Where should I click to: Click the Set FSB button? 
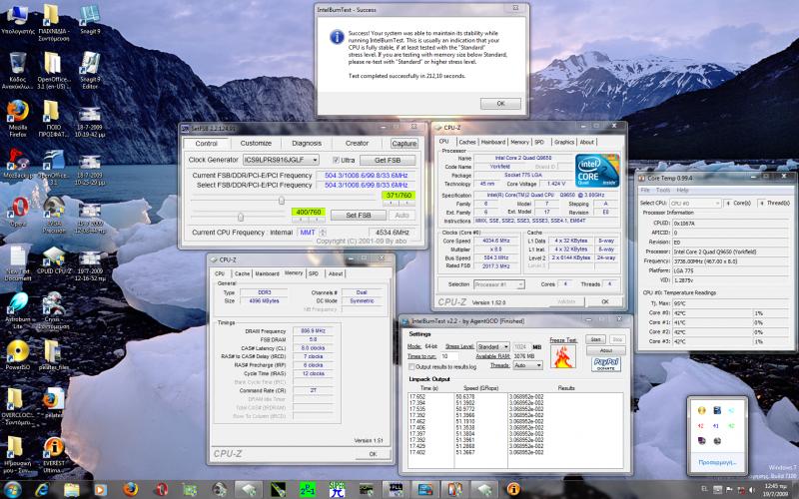click(x=359, y=216)
